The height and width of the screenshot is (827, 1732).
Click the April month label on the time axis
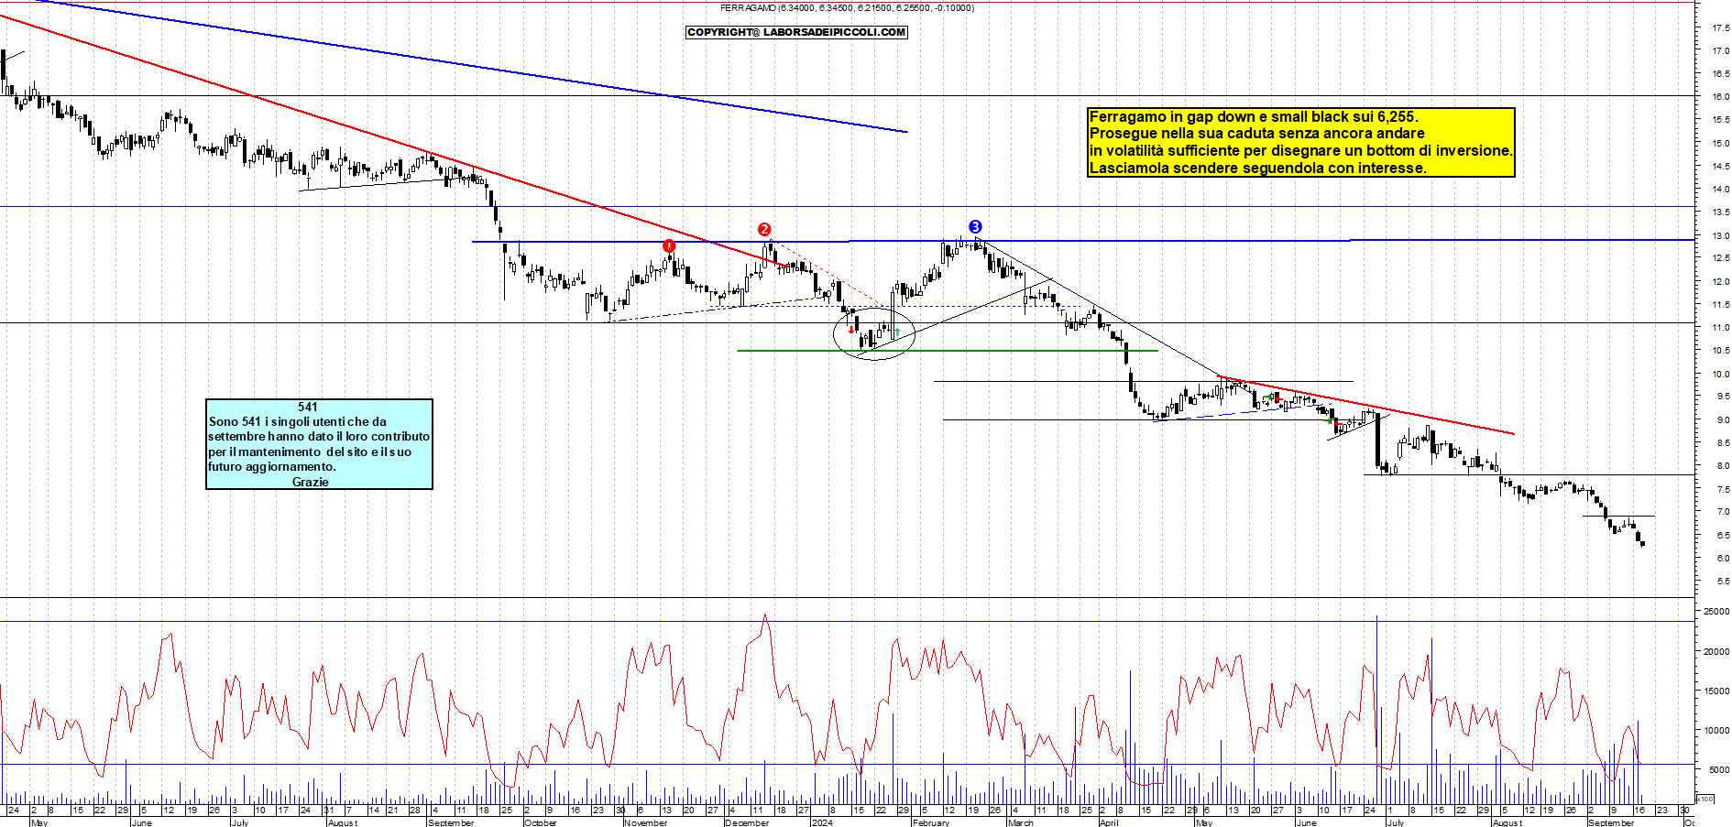[x=1109, y=822]
